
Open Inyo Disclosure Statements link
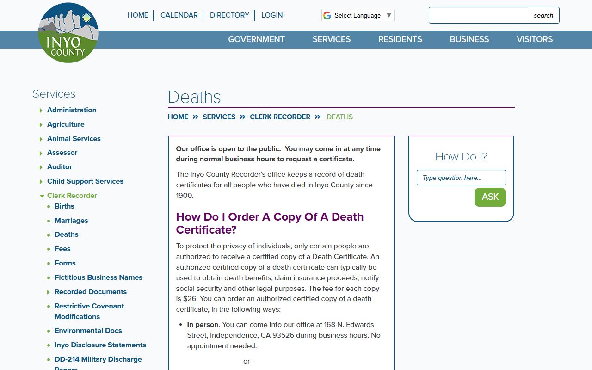click(x=100, y=345)
